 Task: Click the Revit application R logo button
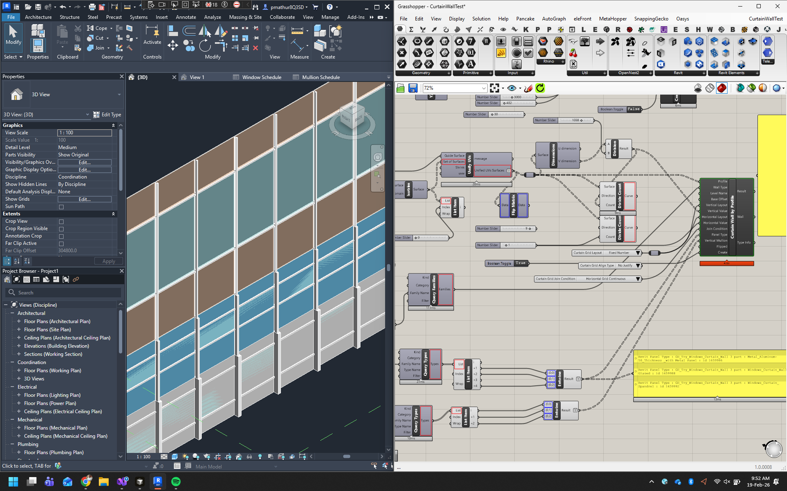click(x=6, y=7)
